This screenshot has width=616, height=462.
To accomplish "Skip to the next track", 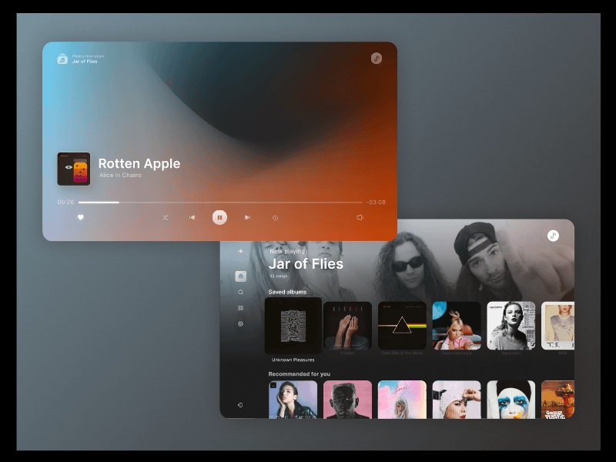I will pyautogui.click(x=246, y=217).
